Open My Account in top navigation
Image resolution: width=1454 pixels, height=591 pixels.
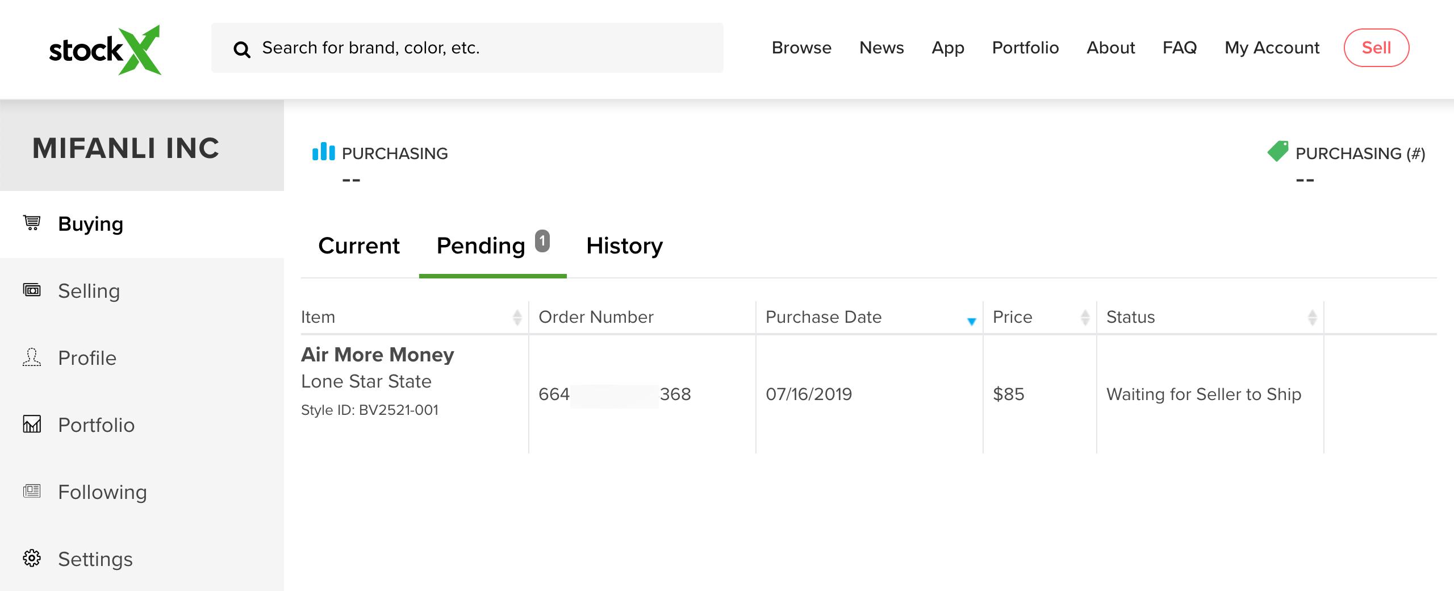(x=1272, y=48)
